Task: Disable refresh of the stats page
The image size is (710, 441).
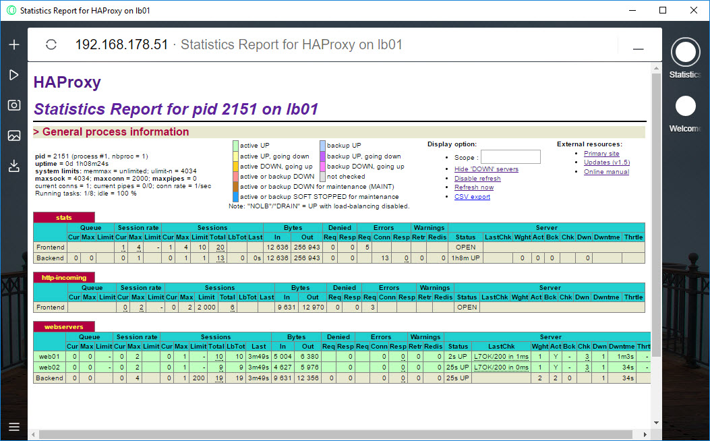Action: coord(477,179)
